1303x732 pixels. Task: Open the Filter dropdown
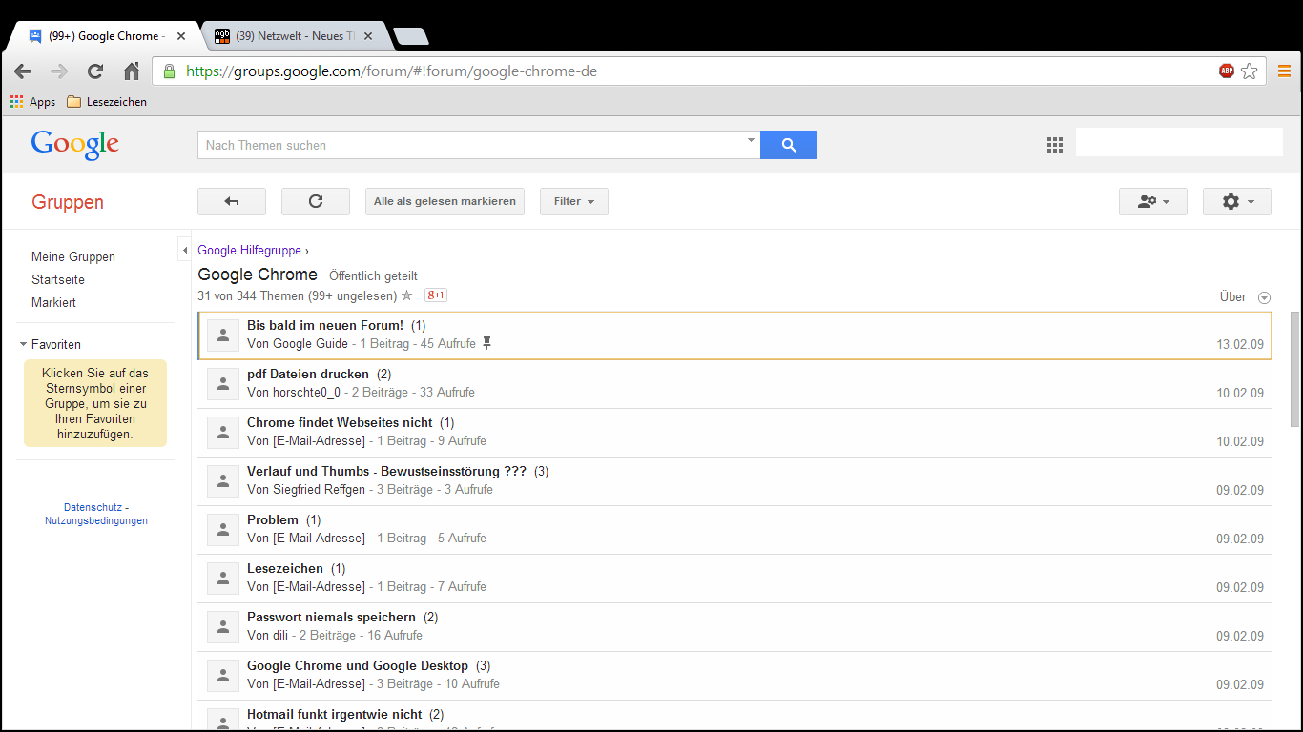573,201
